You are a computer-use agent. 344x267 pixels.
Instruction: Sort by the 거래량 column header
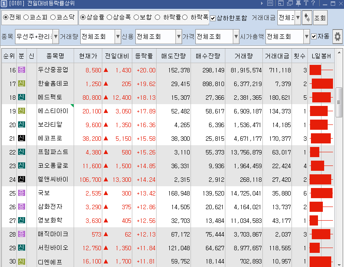tap(244, 56)
